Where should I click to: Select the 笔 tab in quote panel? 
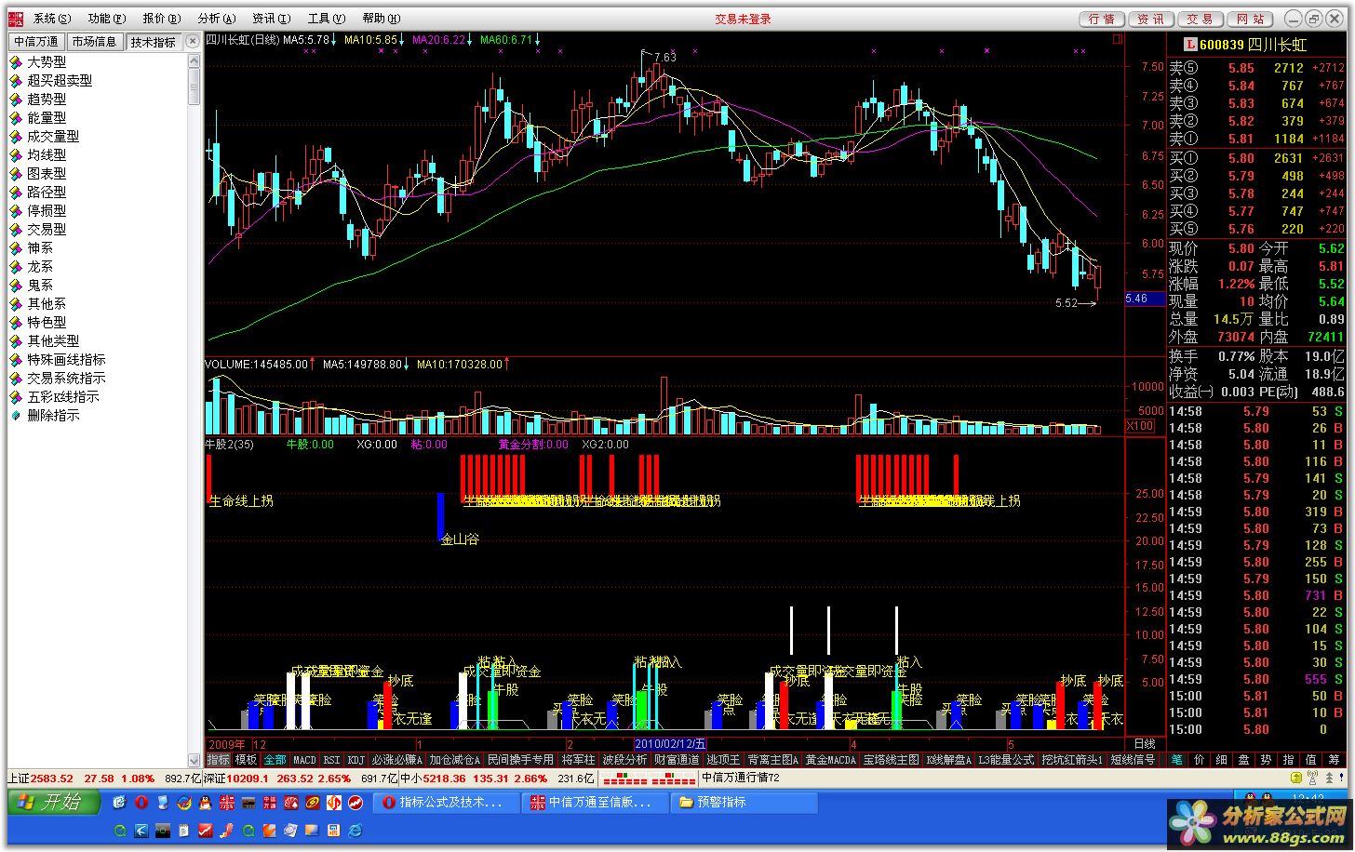tap(1176, 760)
